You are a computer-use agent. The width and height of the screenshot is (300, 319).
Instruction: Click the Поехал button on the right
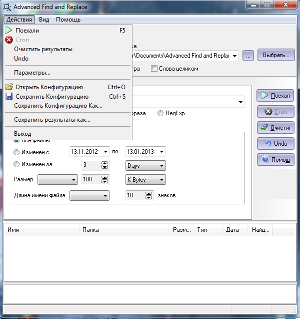tap(275, 96)
